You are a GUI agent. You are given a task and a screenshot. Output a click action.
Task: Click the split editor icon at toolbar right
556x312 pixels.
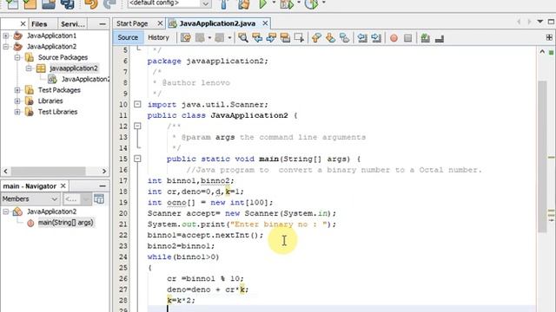[549, 37]
